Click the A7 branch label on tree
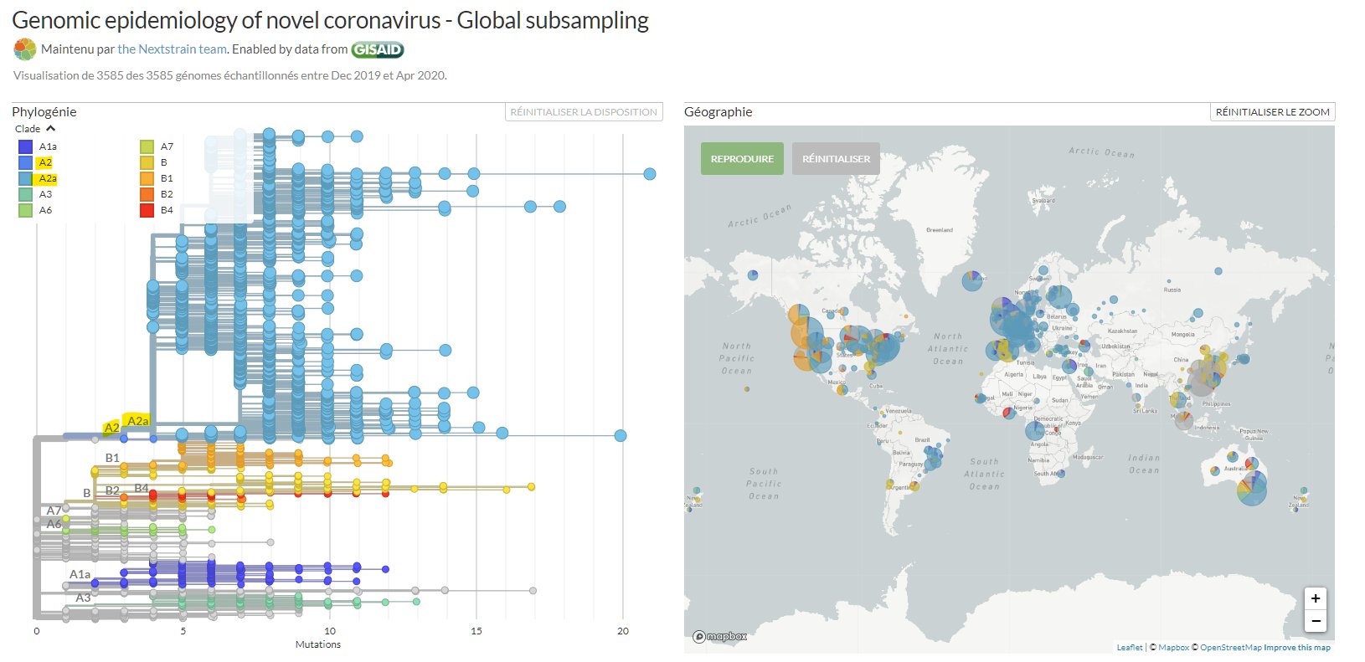The image size is (1365, 662). 54,511
